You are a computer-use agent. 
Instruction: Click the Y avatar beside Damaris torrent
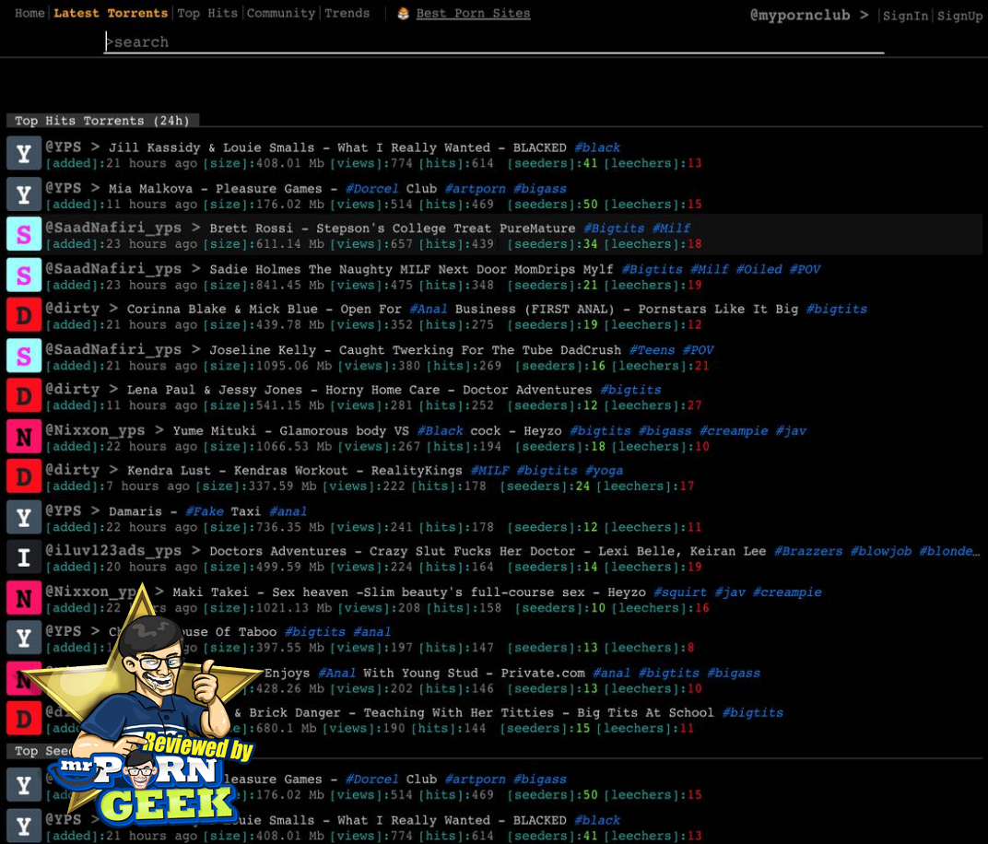[24, 518]
